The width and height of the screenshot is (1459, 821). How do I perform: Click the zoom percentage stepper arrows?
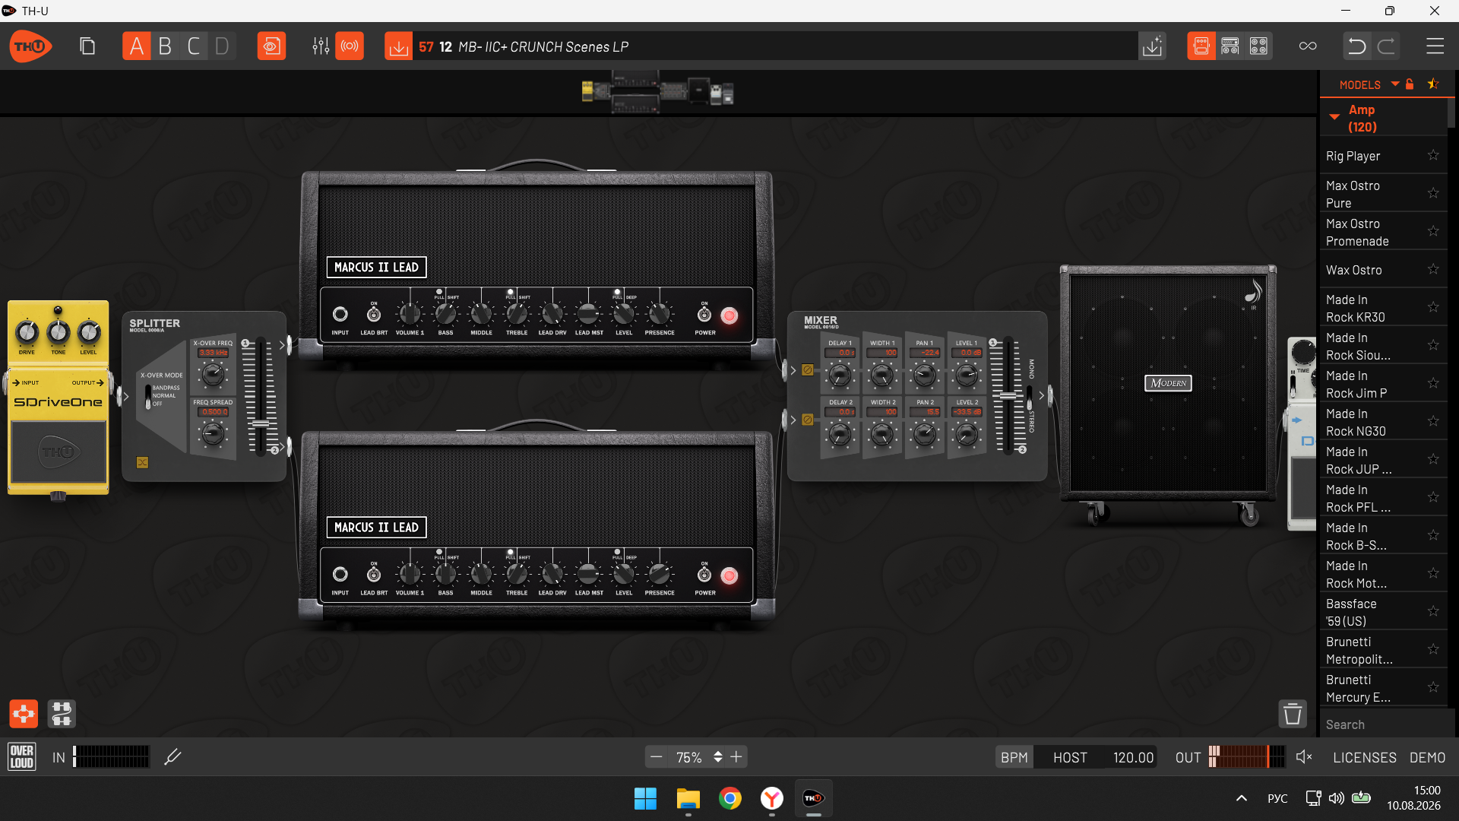tap(717, 757)
